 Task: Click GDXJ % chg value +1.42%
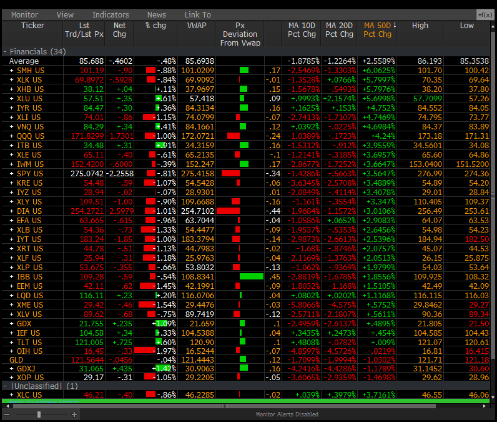click(x=164, y=369)
